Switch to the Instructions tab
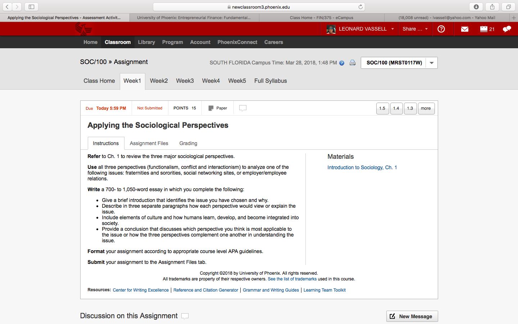The width and height of the screenshot is (518, 324). (106, 143)
